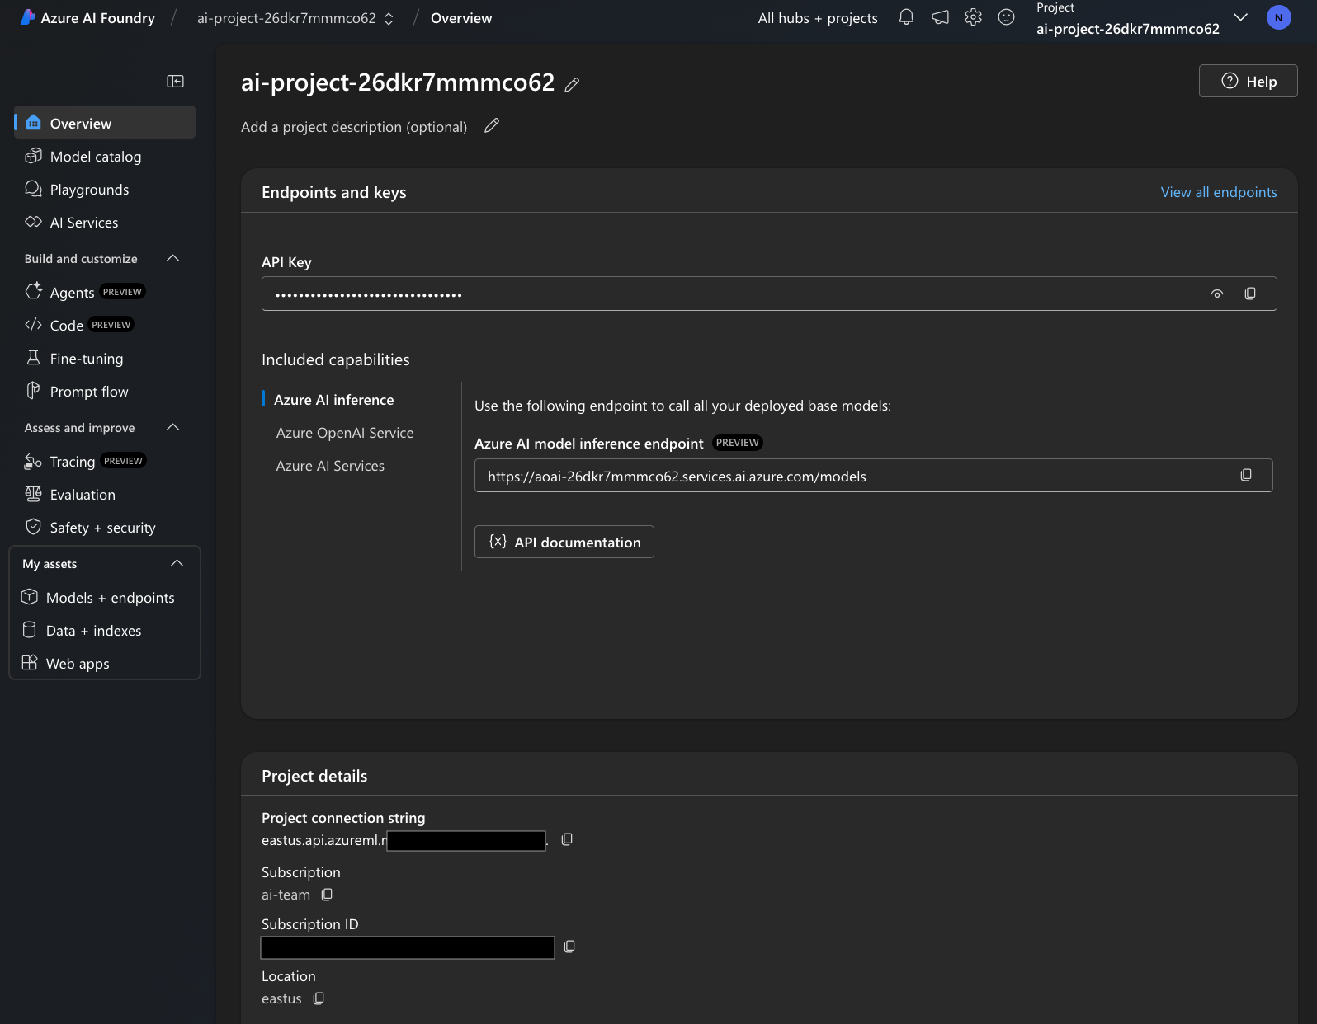Copy the API Key

tap(1250, 294)
